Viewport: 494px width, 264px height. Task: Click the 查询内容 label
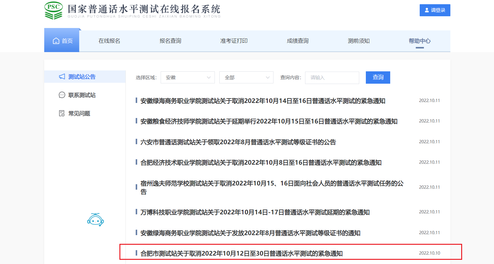[291, 78]
